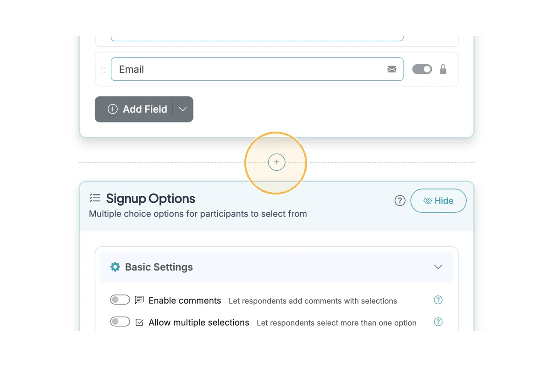The height and width of the screenshot is (367, 550).
Task: Click the lock icon beside Email field
Action: click(443, 69)
